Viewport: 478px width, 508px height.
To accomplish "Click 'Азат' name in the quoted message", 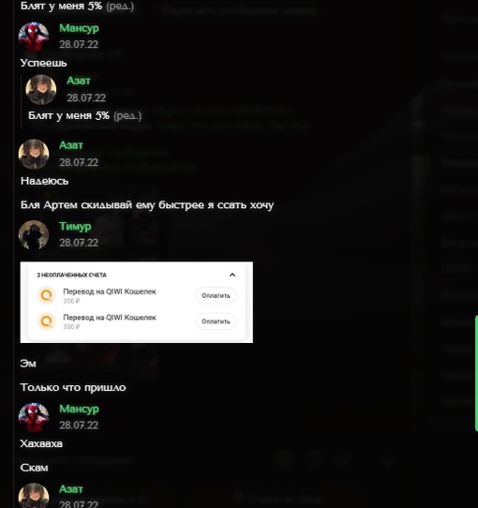I will [x=79, y=81].
